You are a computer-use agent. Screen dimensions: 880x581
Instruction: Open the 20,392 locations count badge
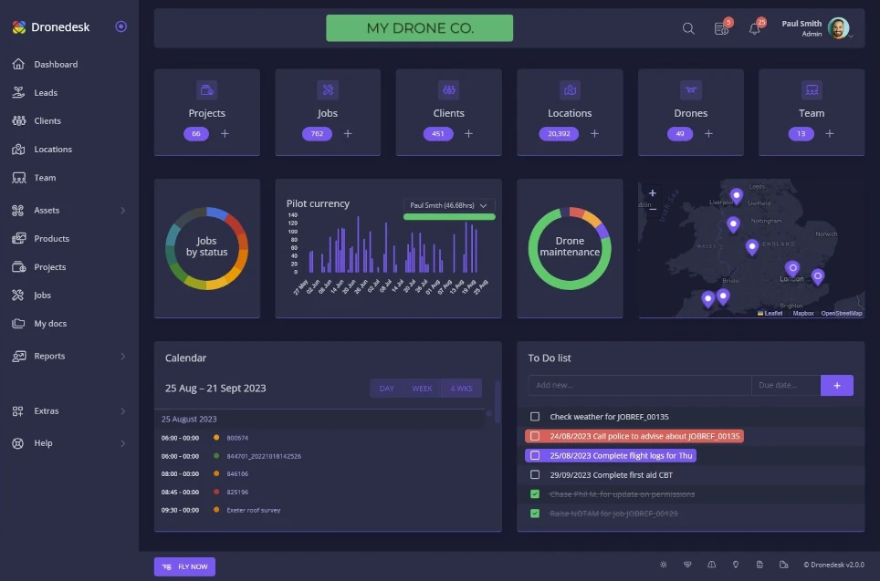pyautogui.click(x=559, y=133)
